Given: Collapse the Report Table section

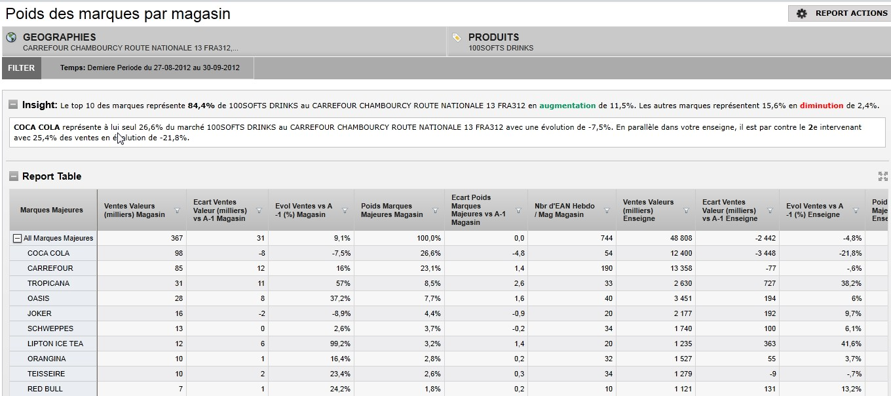Looking at the screenshot, I should (x=13, y=176).
